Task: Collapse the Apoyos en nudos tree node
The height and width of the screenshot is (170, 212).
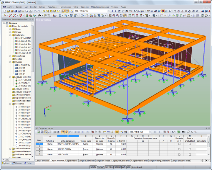Action: [x=10, y=77]
